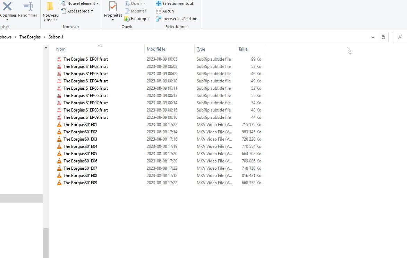Click the Renommer rename icon

point(28,7)
